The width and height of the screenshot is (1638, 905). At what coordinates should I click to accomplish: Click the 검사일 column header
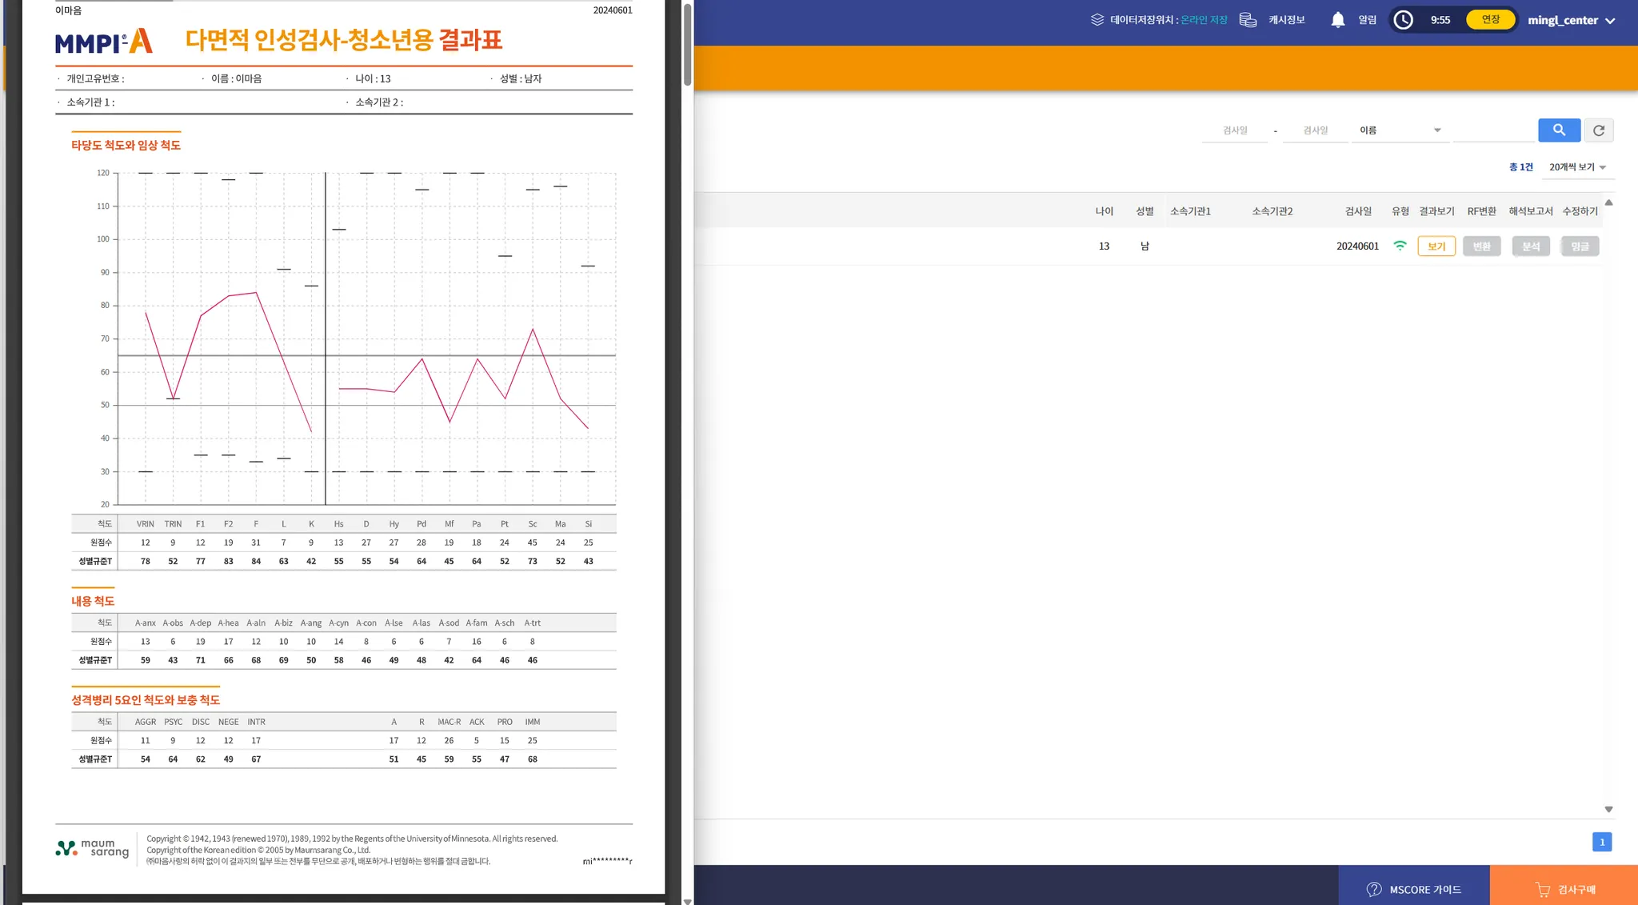(1357, 211)
